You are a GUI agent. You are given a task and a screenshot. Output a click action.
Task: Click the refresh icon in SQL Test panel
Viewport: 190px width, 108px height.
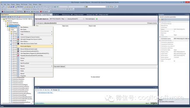[59, 90]
